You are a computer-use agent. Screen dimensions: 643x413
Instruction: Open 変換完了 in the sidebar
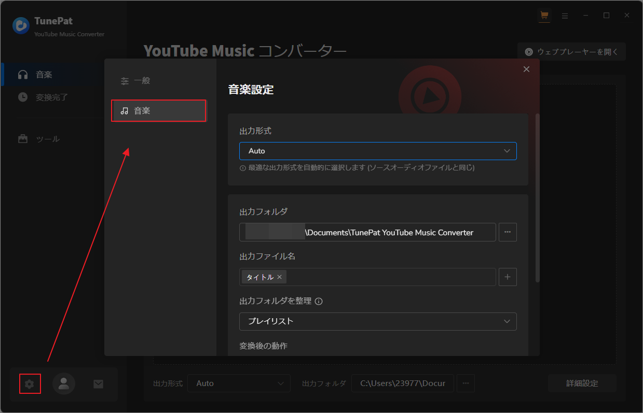(52, 97)
